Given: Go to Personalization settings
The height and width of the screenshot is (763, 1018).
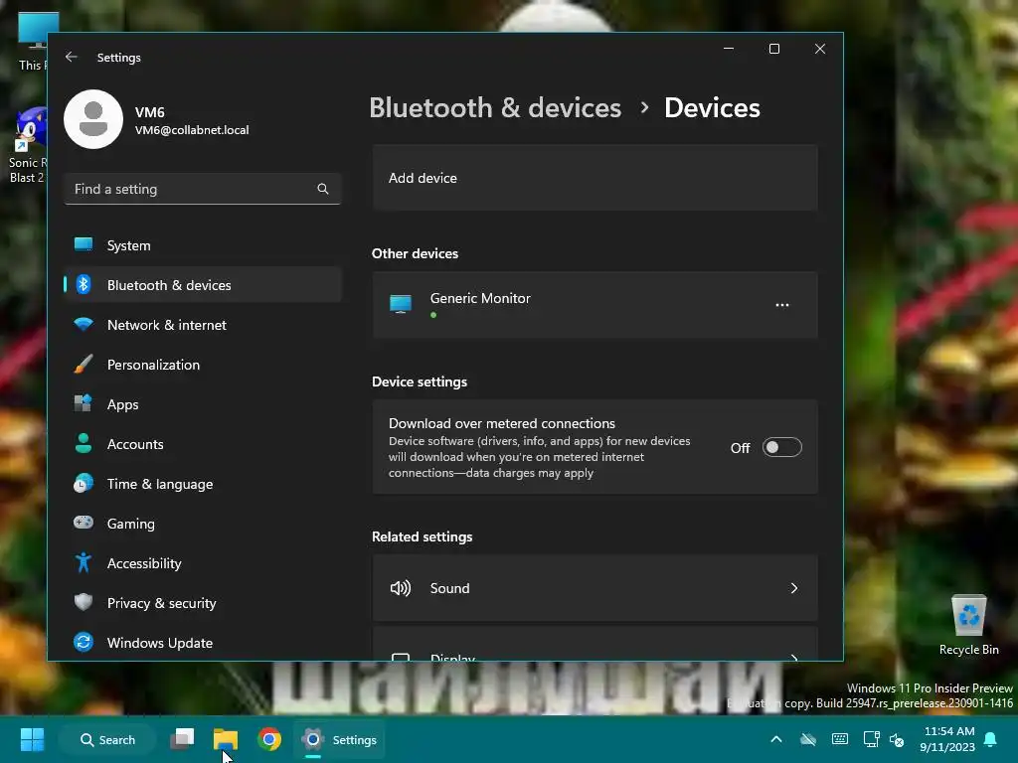Looking at the screenshot, I should click(203, 364).
